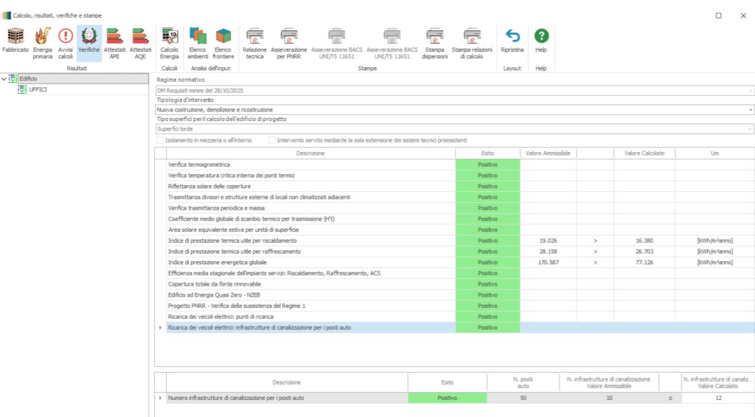The height and width of the screenshot is (417, 755).
Task: Click row indicator arrow of Numero infrastrutture row
Action: pyautogui.click(x=160, y=399)
